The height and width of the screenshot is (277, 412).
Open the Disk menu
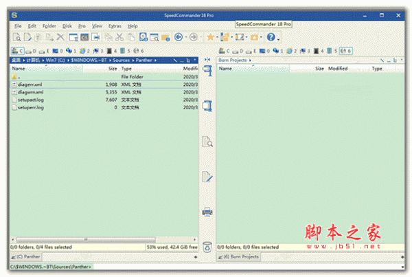click(x=67, y=26)
